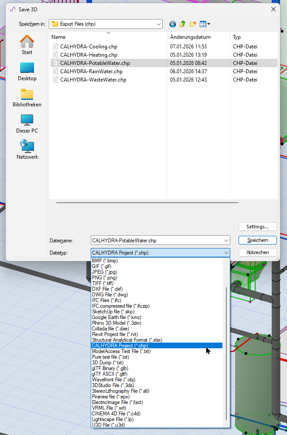Sort by the Änderungsdatum column header

199,37
